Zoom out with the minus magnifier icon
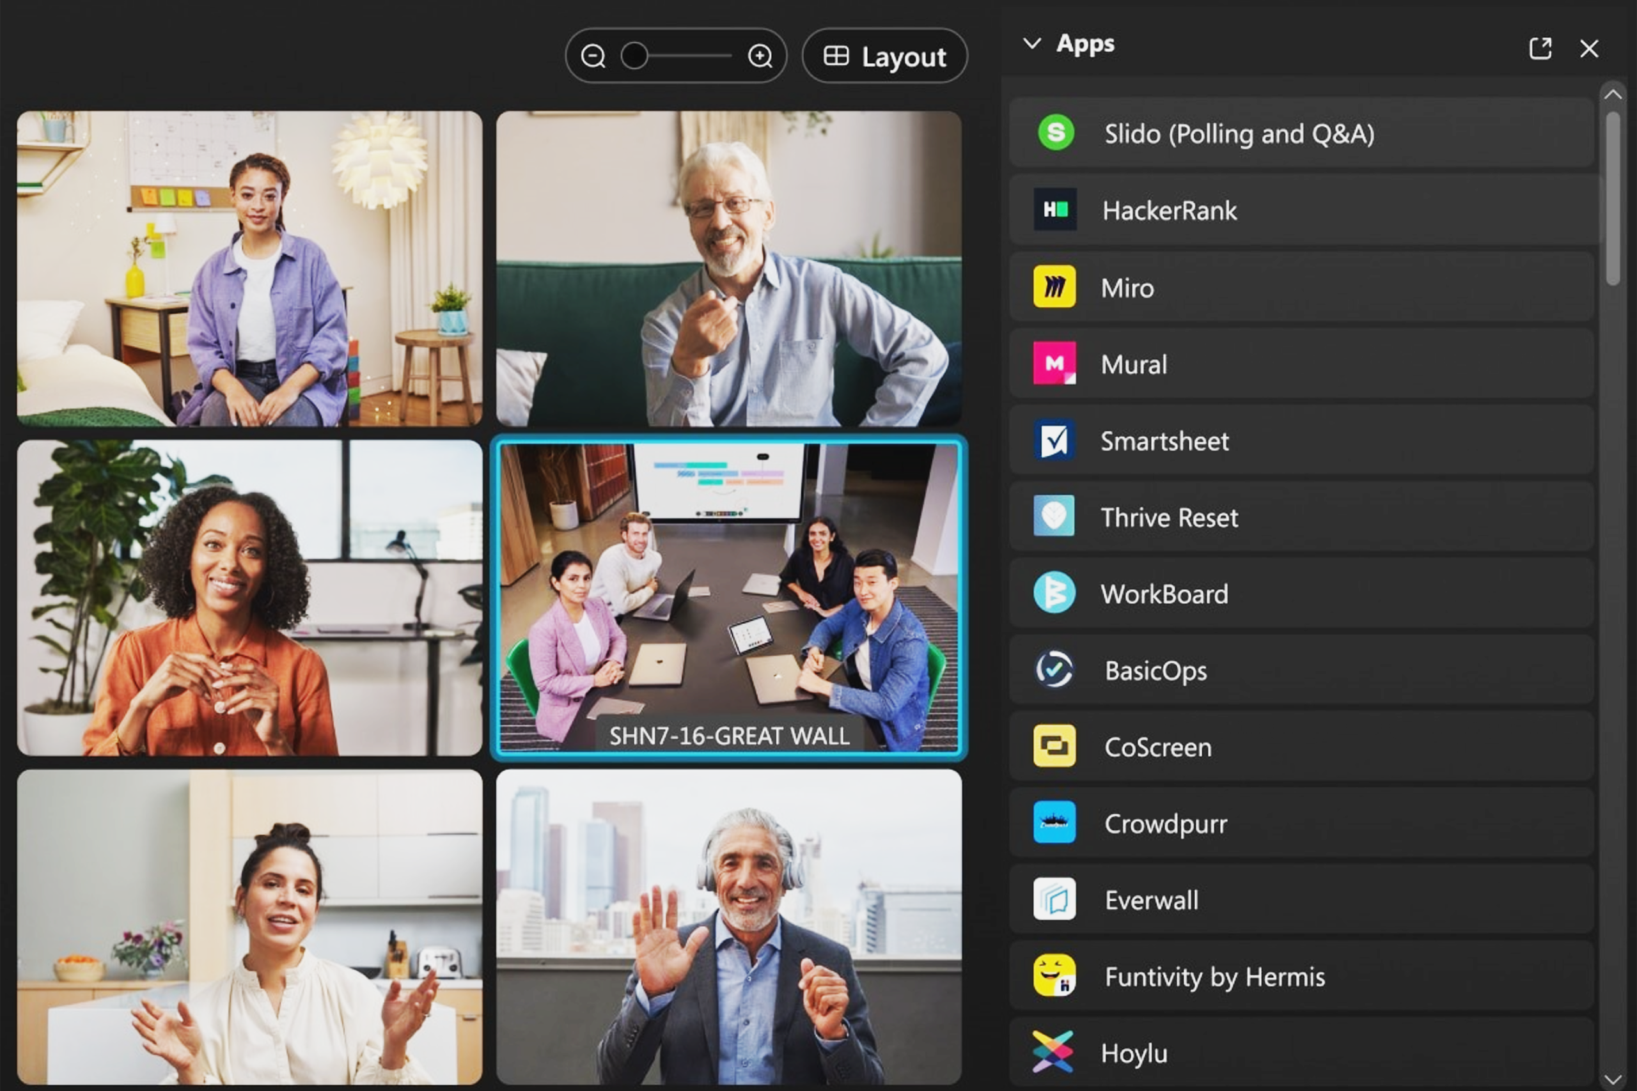 pyautogui.click(x=593, y=56)
